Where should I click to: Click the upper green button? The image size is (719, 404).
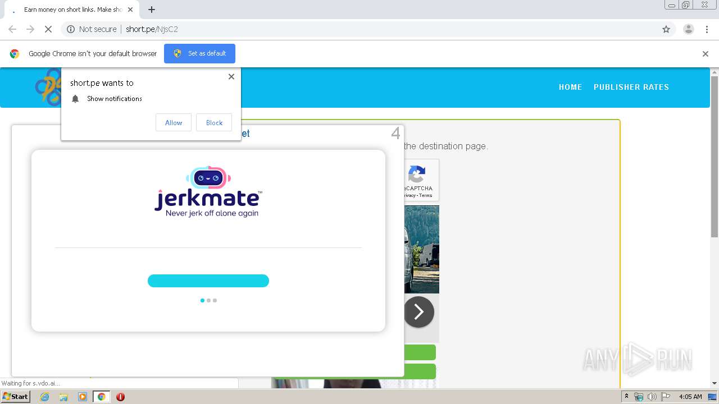click(x=420, y=352)
